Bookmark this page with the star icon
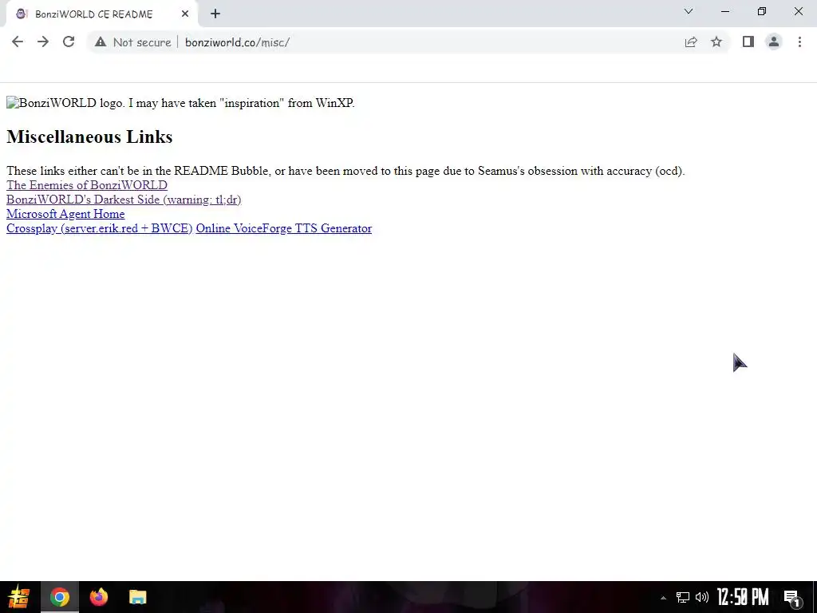 click(716, 42)
